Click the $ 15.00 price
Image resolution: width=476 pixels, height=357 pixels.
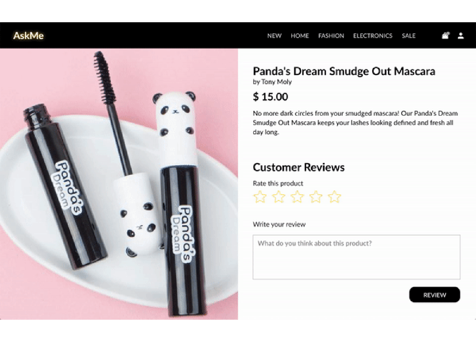coord(270,97)
